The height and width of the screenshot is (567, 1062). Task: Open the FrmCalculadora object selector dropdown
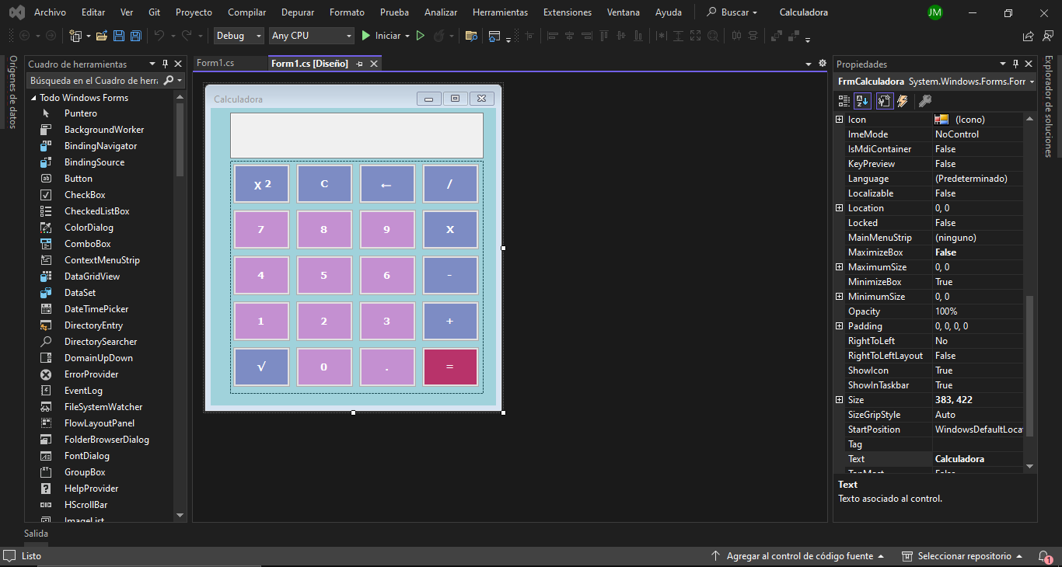pos(1032,82)
